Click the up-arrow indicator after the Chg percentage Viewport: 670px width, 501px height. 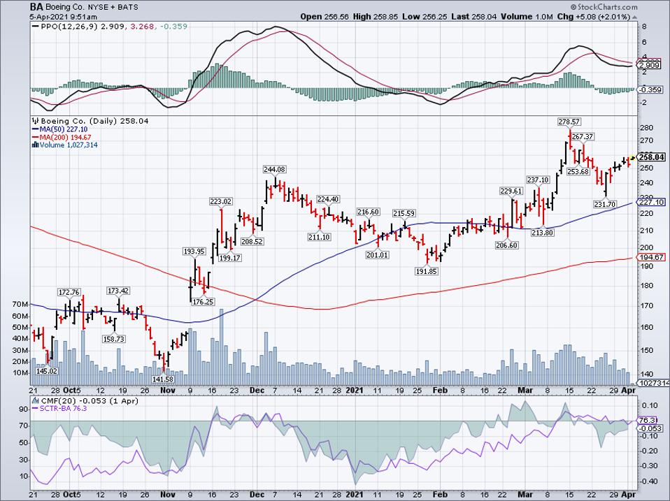pyautogui.click(x=634, y=17)
